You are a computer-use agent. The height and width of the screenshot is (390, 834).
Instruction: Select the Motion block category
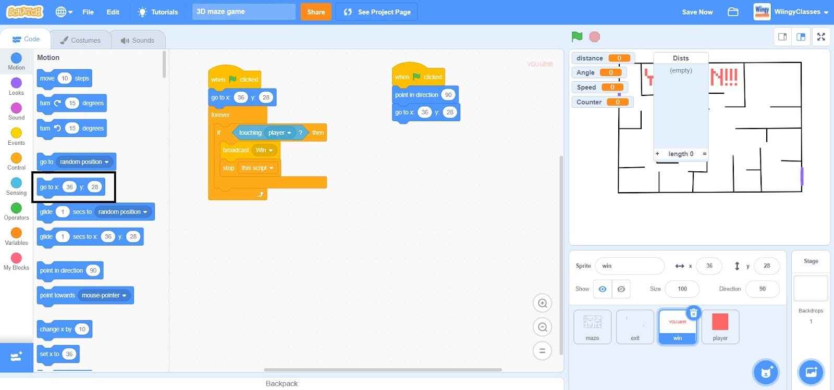16,61
